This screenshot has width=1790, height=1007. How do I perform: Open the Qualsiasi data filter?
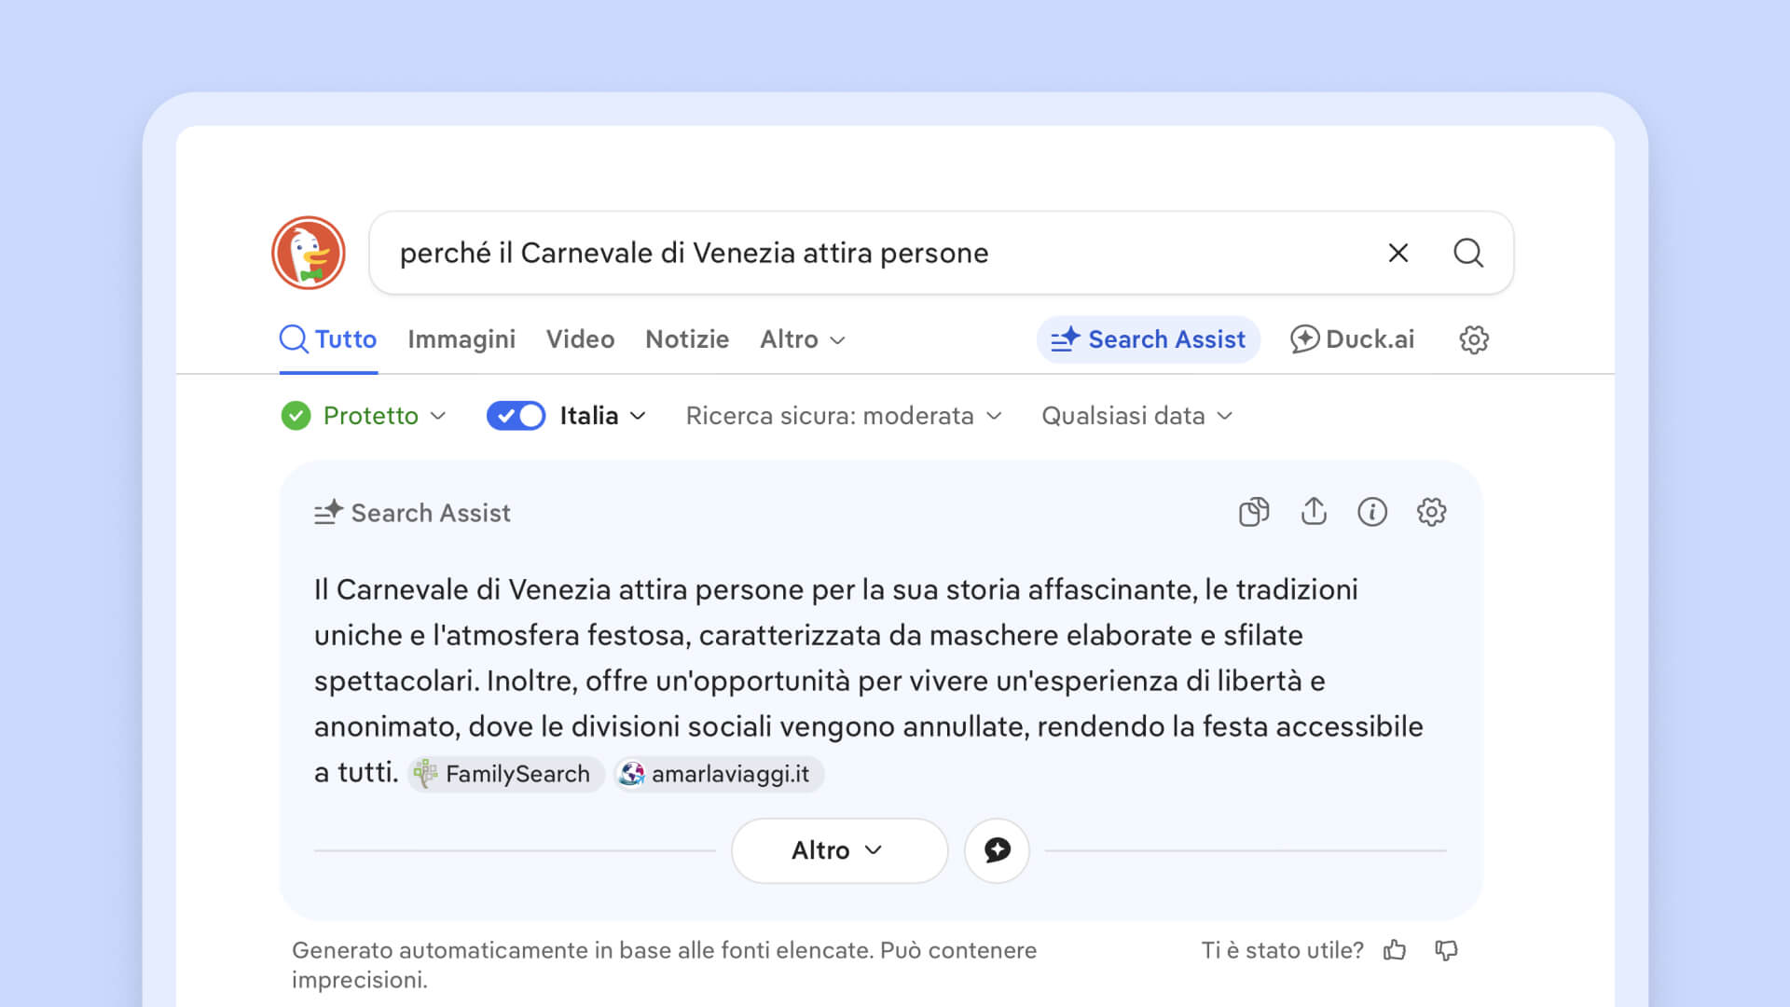1136,416
